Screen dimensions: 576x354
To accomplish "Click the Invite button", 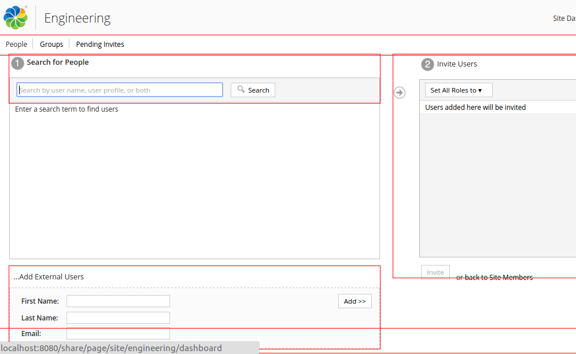I will (435, 271).
